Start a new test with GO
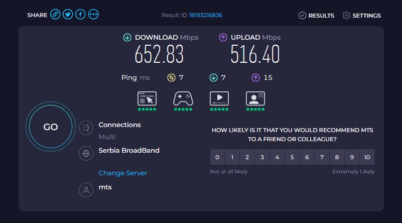This screenshot has height=223, width=402. (x=51, y=127)
